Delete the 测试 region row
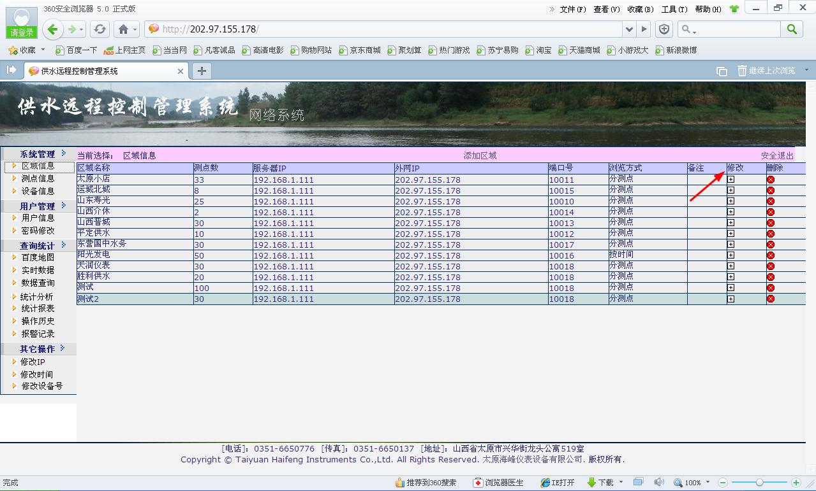 point(770,288)
